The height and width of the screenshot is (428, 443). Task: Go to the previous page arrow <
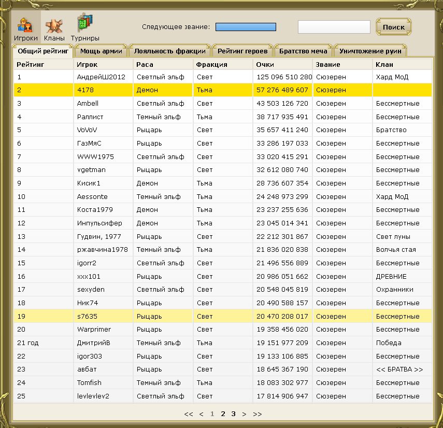tap(201, 414)
